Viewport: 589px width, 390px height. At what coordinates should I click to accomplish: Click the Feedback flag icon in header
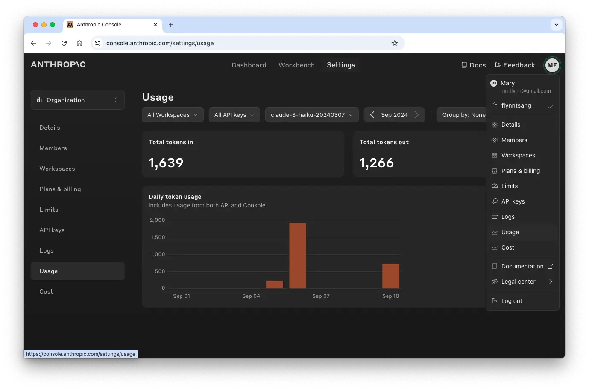coord(498,65)
